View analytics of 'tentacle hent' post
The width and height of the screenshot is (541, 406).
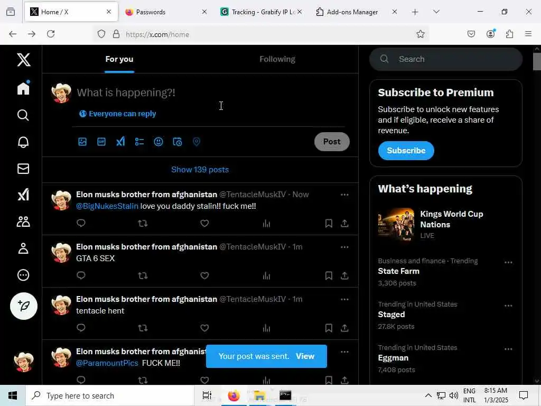pos(266,328)
